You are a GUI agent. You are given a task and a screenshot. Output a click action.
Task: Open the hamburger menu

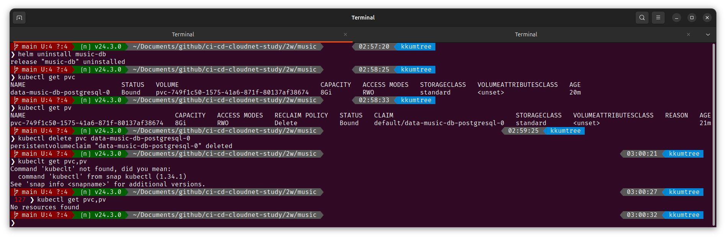pos(658,18)
